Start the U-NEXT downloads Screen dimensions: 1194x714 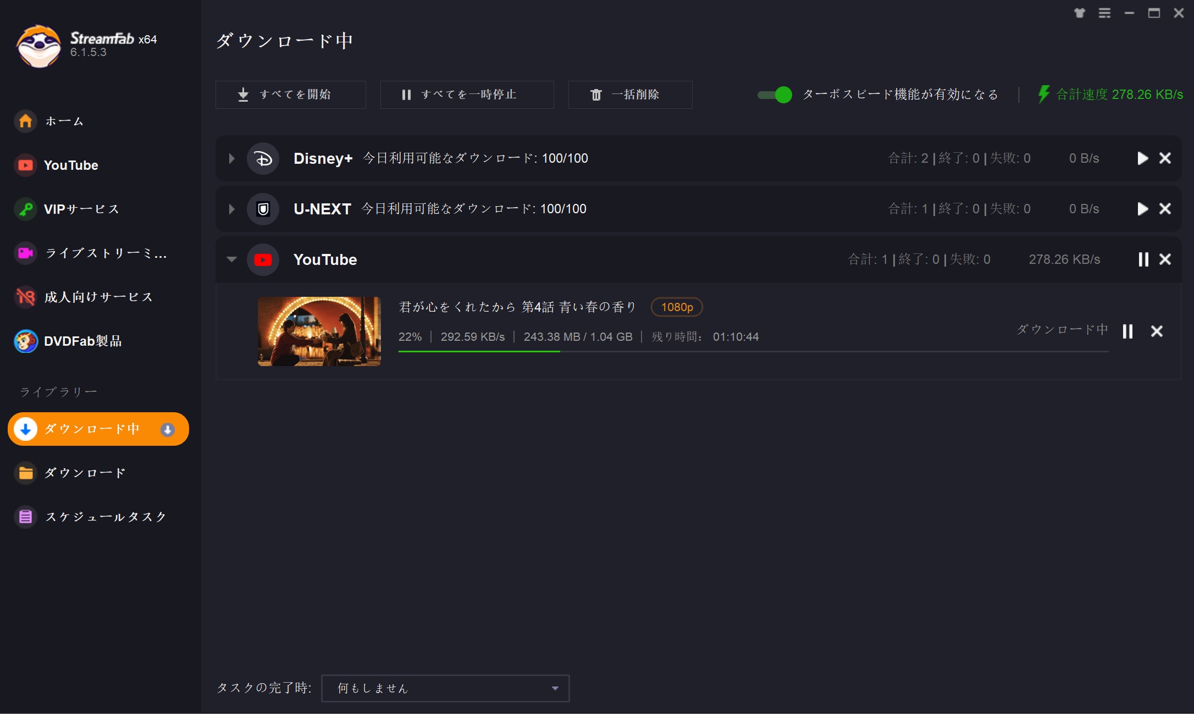(x=1143, y=209)
